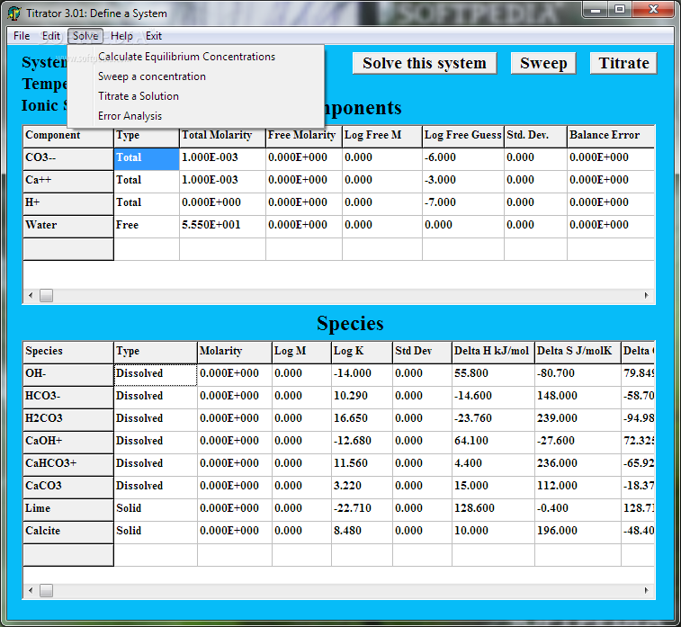Click Solid type cell for Lime
The image size is (681, 627).
156,510
